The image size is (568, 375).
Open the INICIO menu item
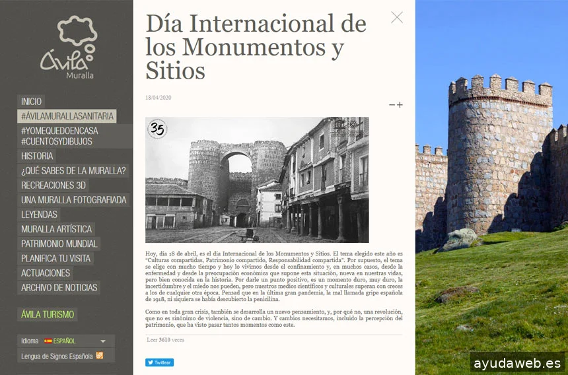coord(31,102)
